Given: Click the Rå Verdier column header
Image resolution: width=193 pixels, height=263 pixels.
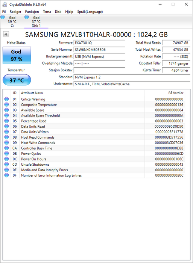Looking at the screenshot, I should point(176,93).
